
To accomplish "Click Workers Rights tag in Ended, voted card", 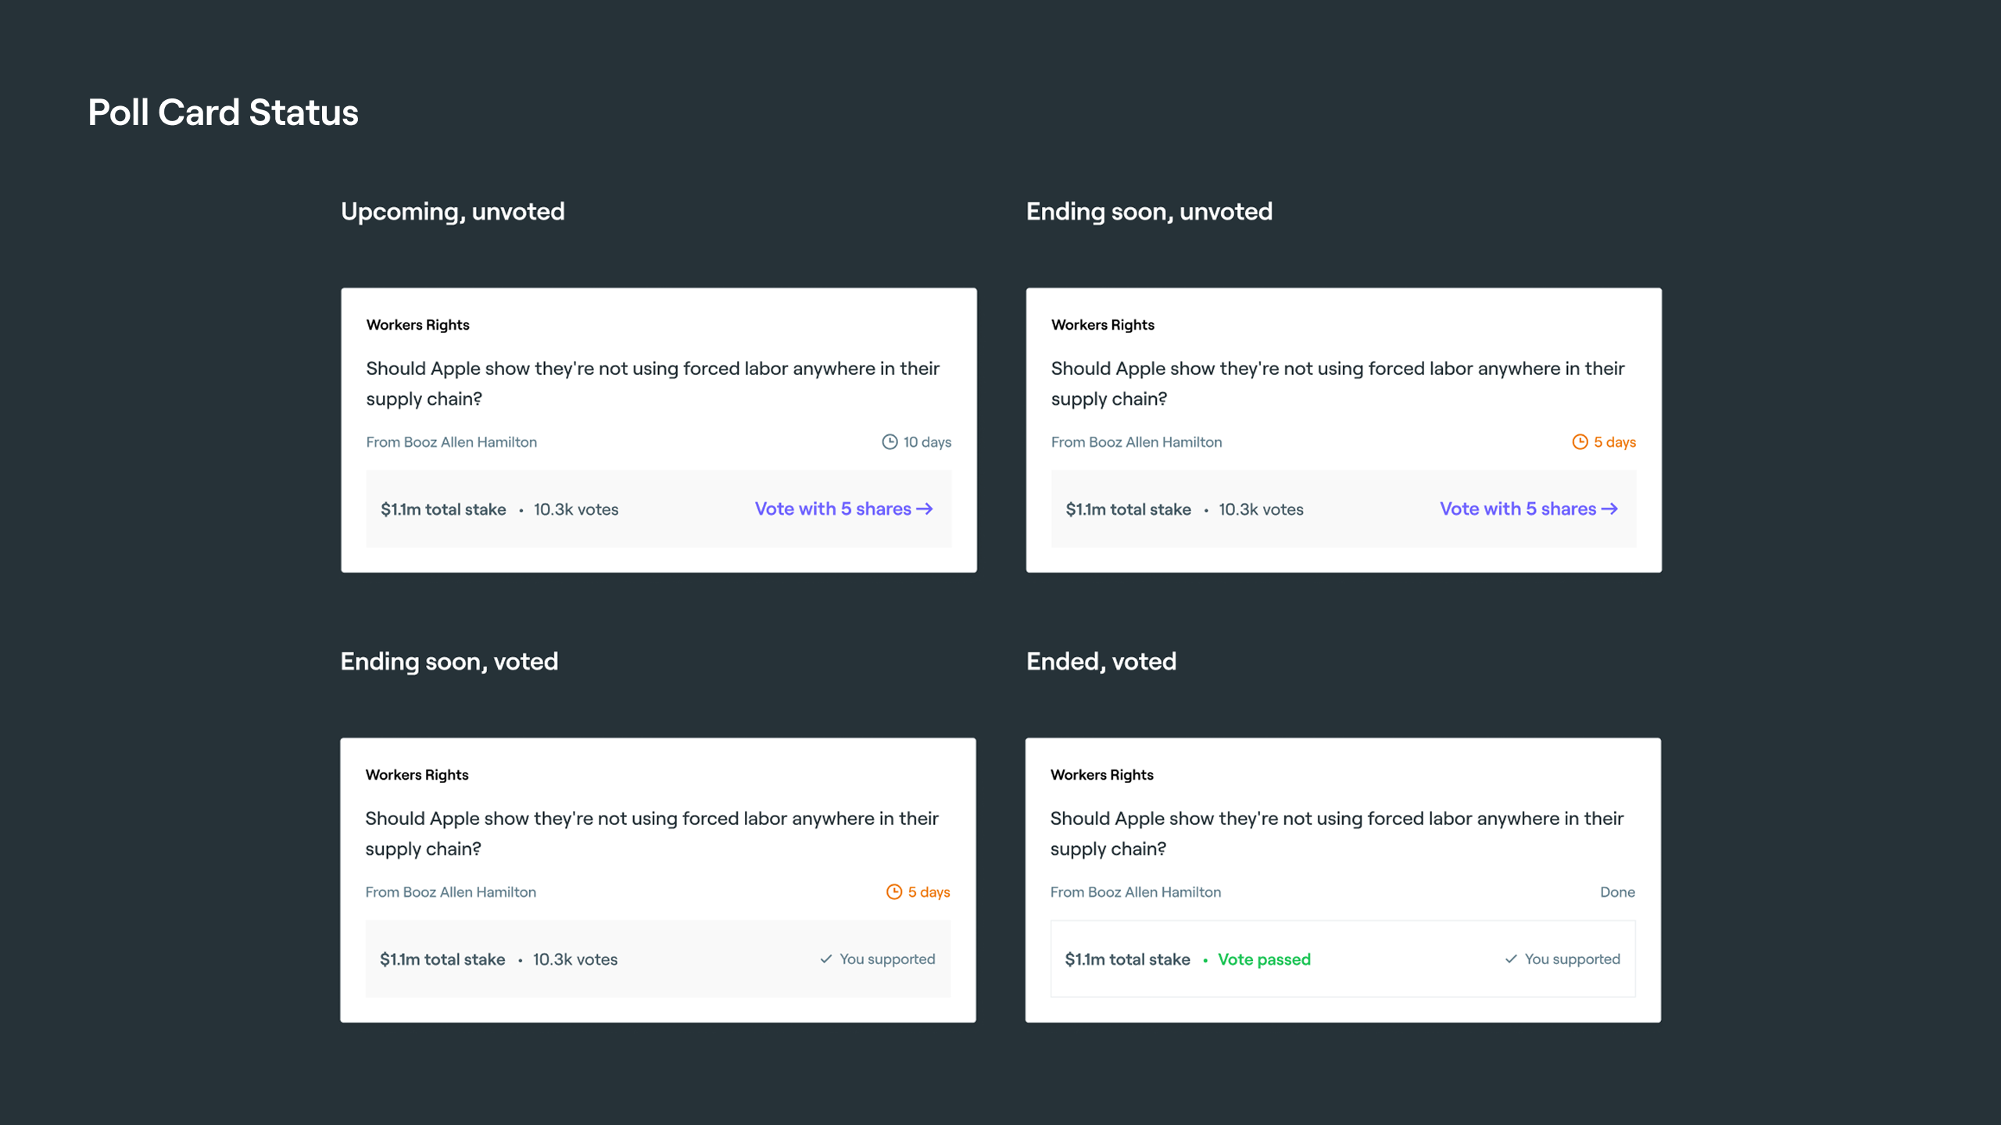I will (x=1101, y=775).
